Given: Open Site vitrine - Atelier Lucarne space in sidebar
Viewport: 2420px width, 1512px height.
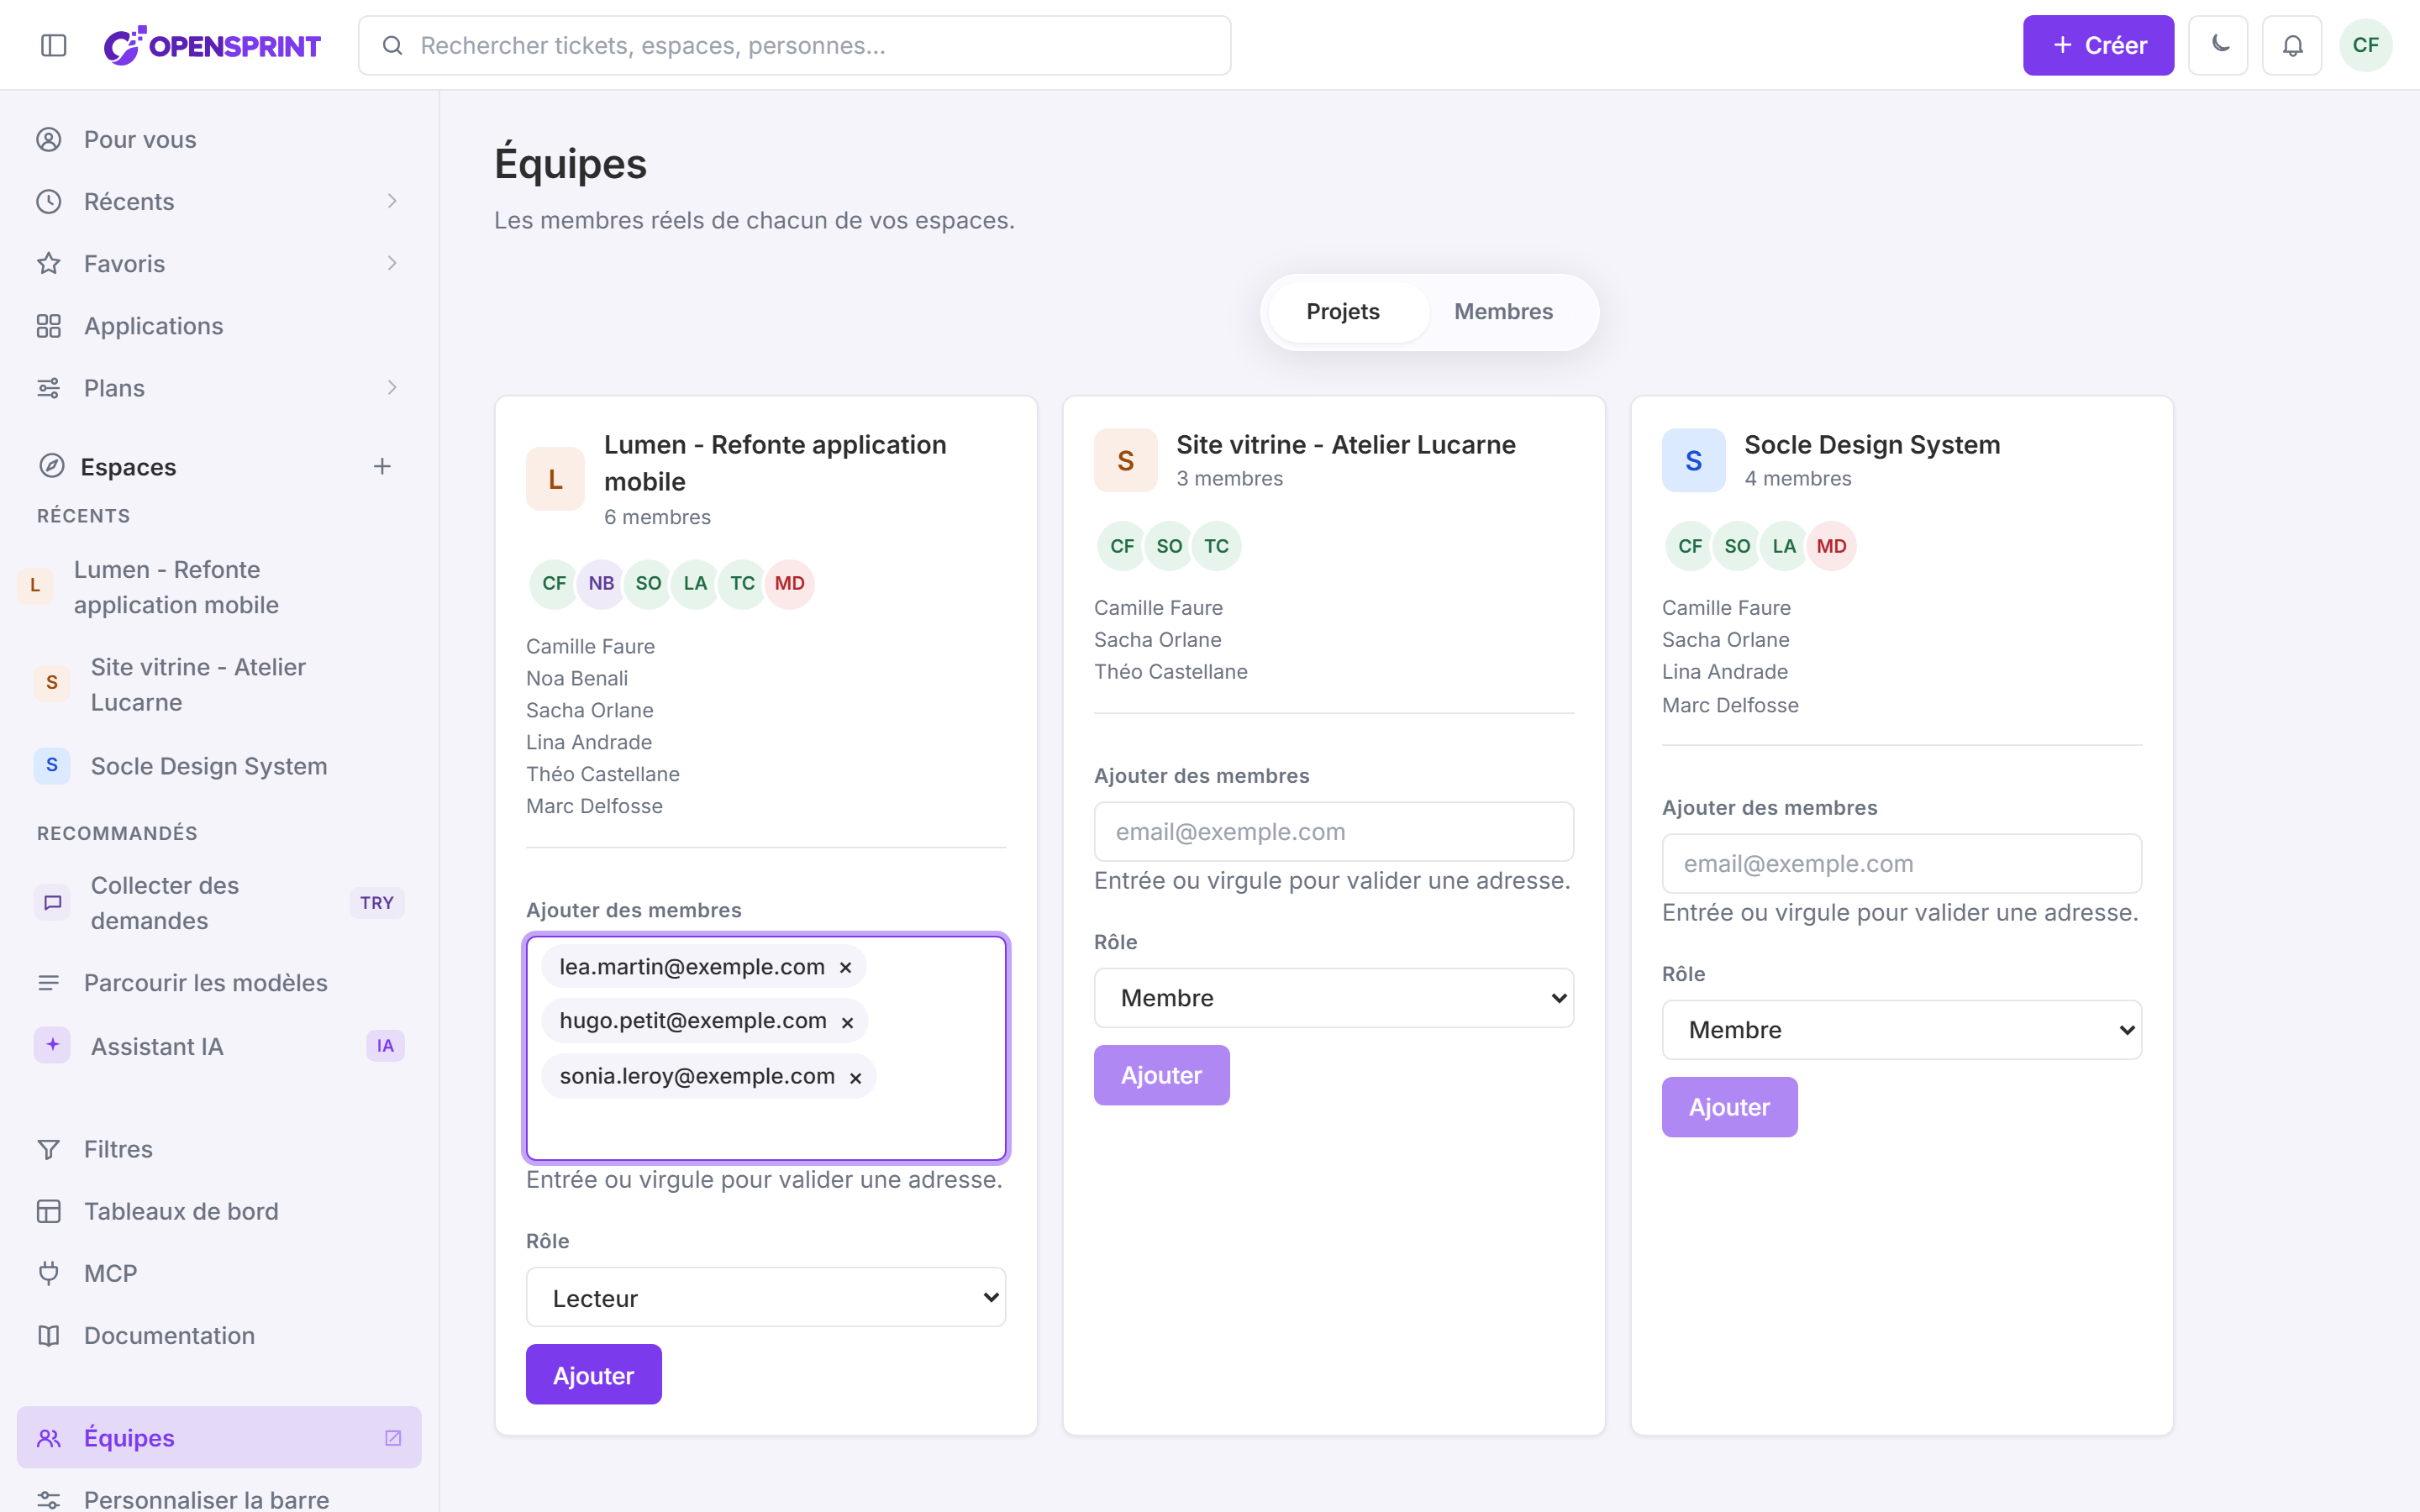Looking at the screenshot, I should point(219,684).
